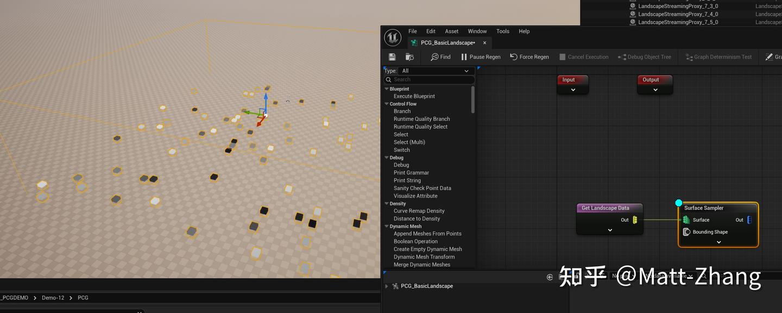Click the Bounding Shape pin icon
This screenshot has width=782, height=313.
tap(686, 232)
